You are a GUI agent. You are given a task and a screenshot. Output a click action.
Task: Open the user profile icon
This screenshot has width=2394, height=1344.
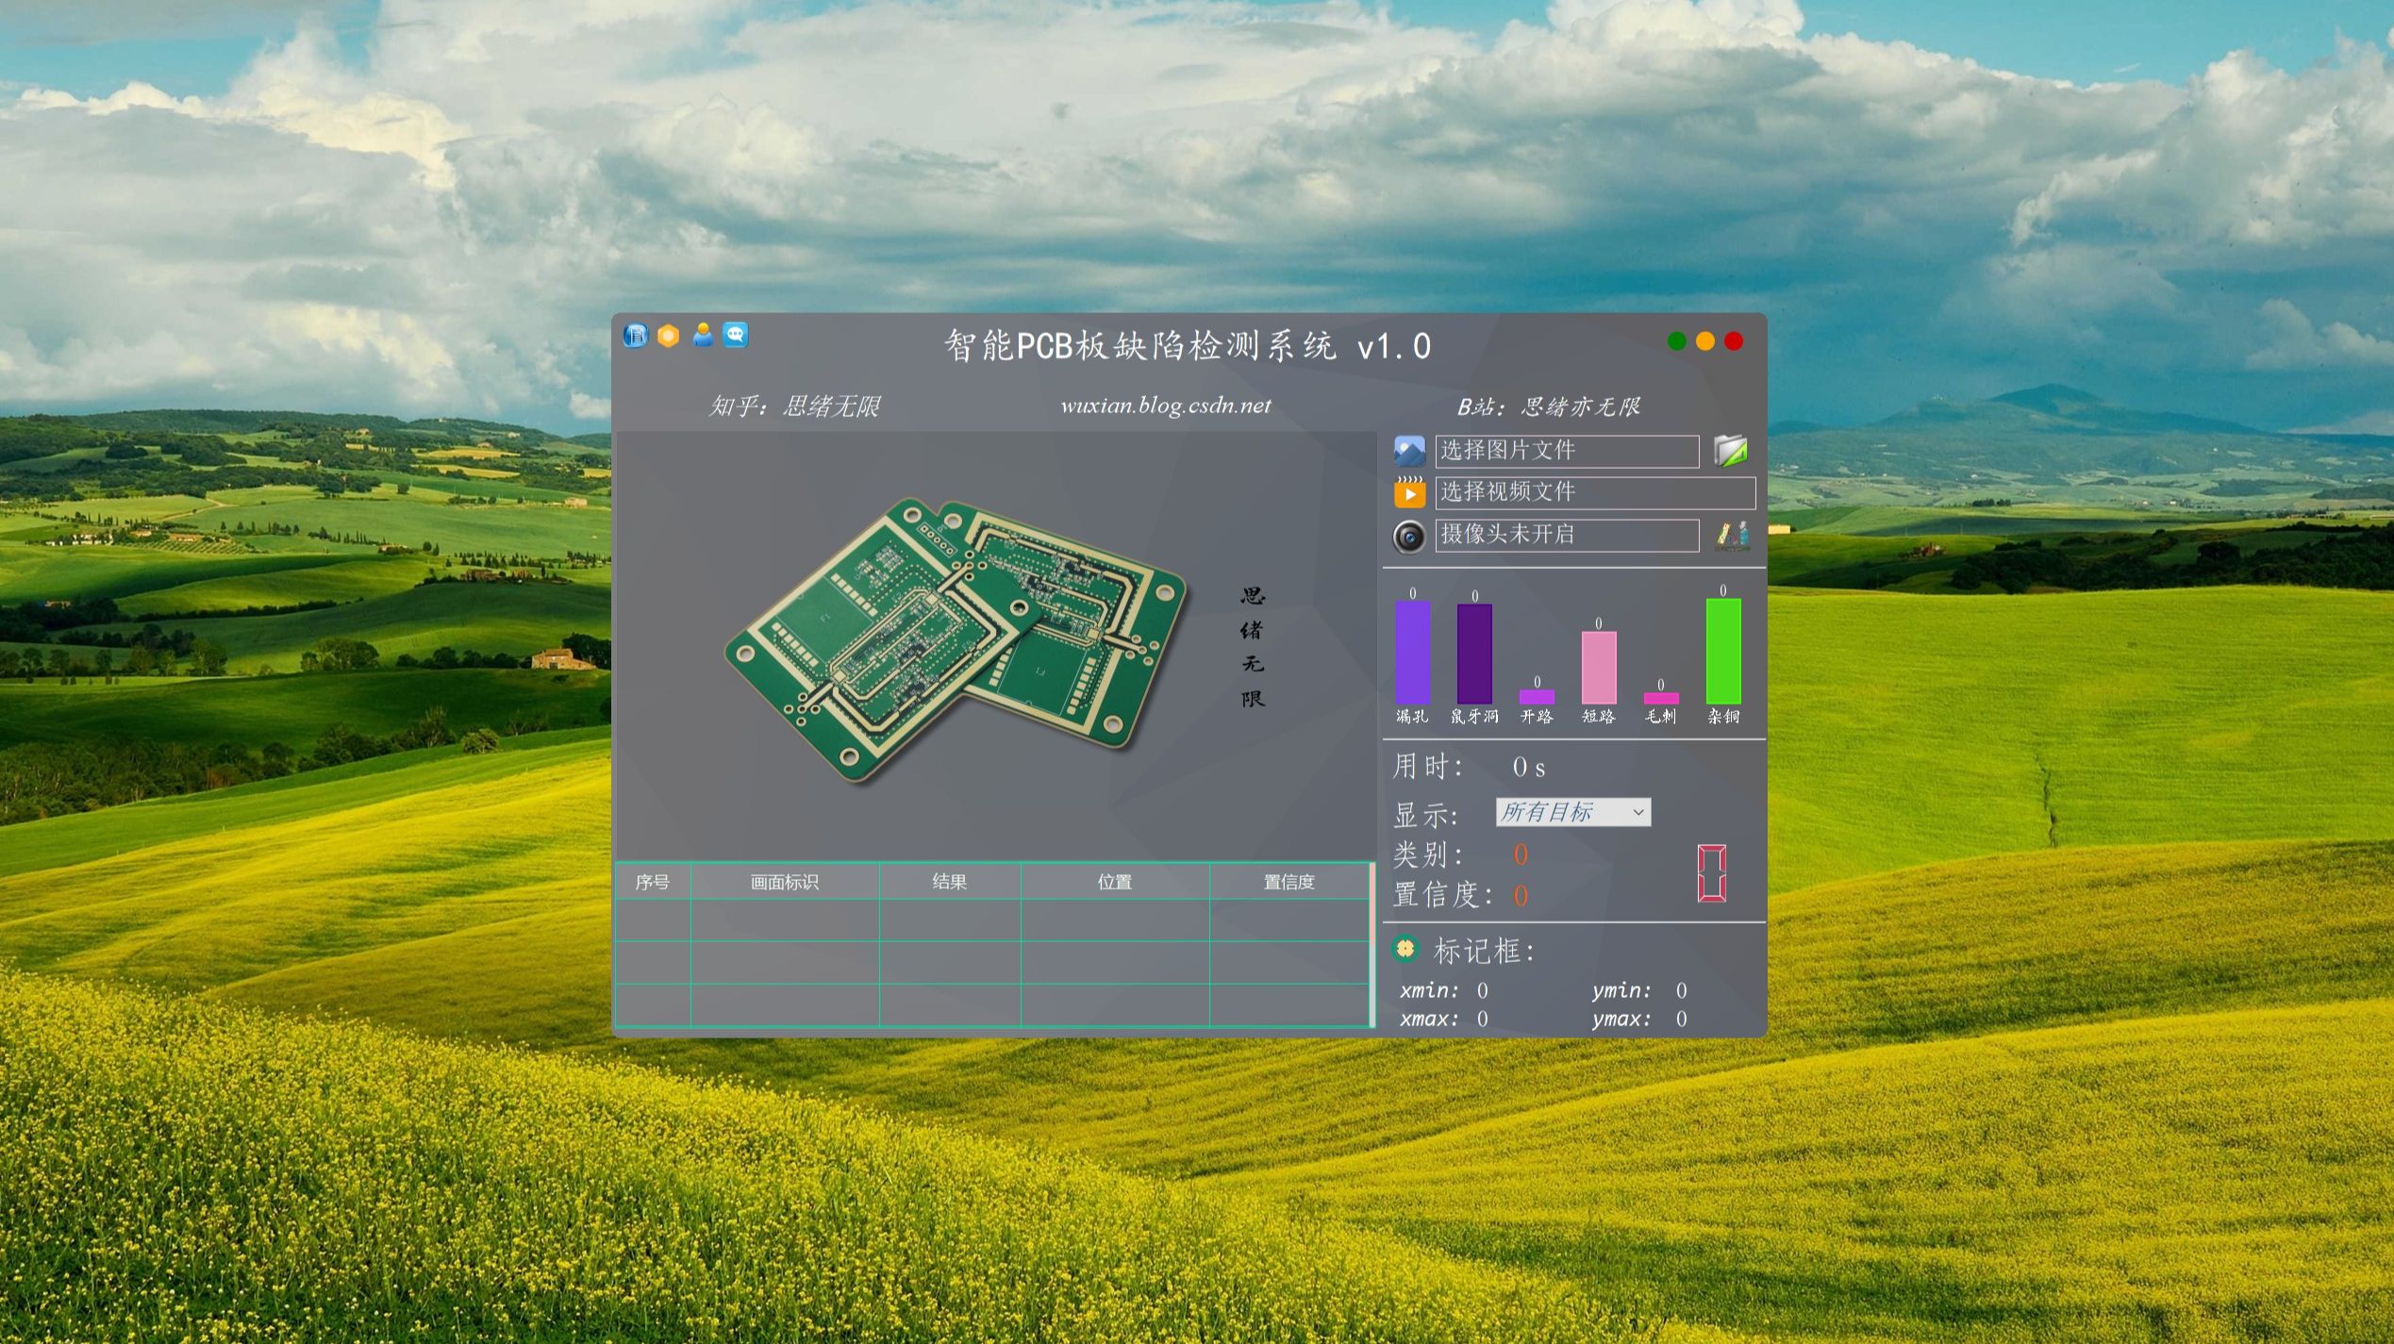click(x=703, y=335)
